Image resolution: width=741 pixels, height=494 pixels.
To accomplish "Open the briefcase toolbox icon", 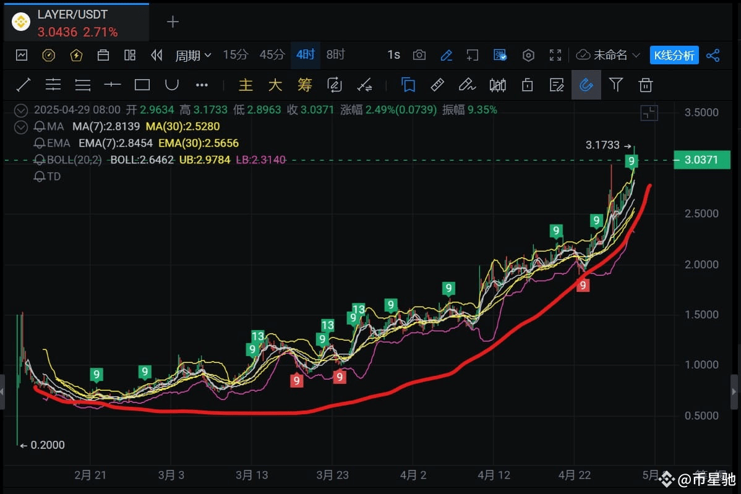I will click(103, 55).
